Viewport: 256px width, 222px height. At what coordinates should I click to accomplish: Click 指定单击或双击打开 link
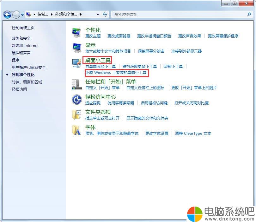point(102,118)
